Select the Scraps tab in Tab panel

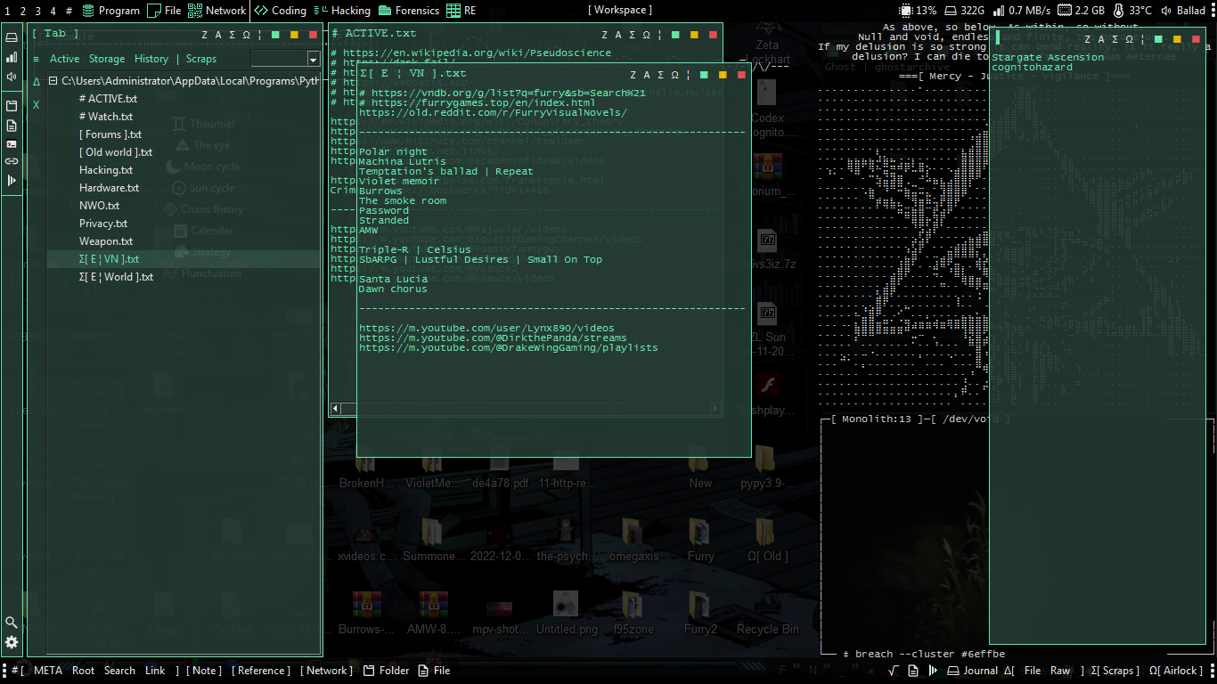click(x=201, y=59)
